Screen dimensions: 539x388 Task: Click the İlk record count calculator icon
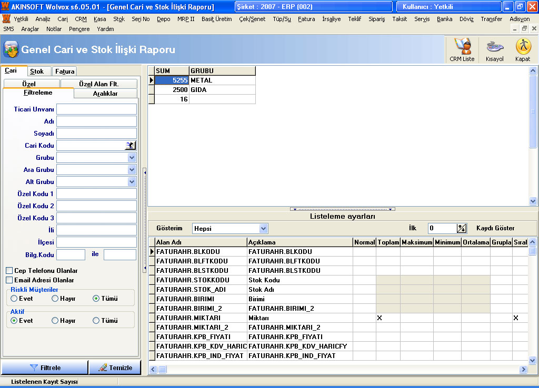[x=461, y=228]
